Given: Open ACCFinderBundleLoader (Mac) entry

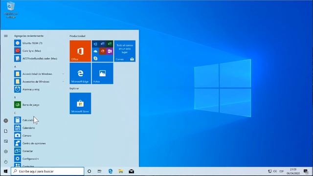Looking at the screenshot, I should coord(39,59).
